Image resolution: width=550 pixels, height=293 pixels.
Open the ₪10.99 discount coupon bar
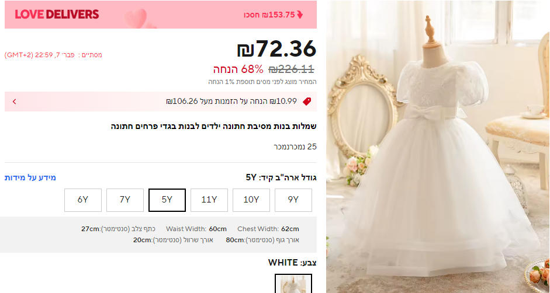[161, 102]
